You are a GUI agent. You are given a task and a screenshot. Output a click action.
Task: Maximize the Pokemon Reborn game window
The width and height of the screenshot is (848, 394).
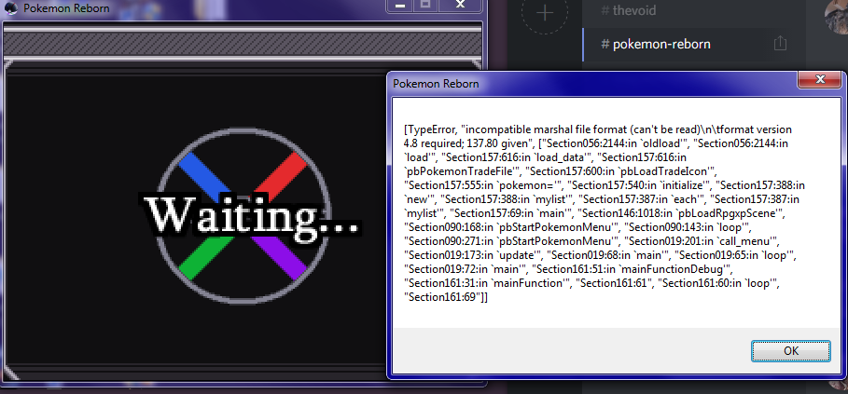tap(426, 6)
